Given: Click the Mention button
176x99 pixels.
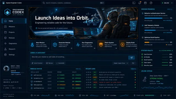Looking at the screenshot, I should click(50, 63).
